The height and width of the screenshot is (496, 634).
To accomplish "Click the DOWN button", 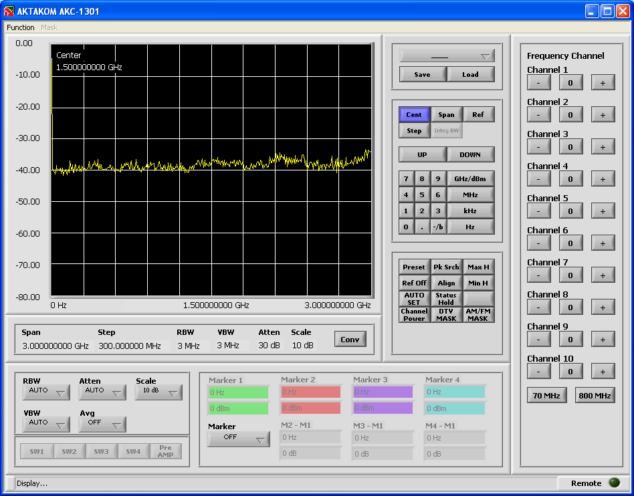I will [470, 154].
